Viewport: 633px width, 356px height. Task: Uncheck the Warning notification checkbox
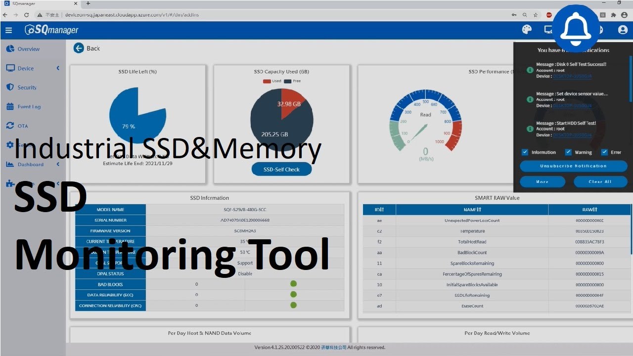pos(568,152)
